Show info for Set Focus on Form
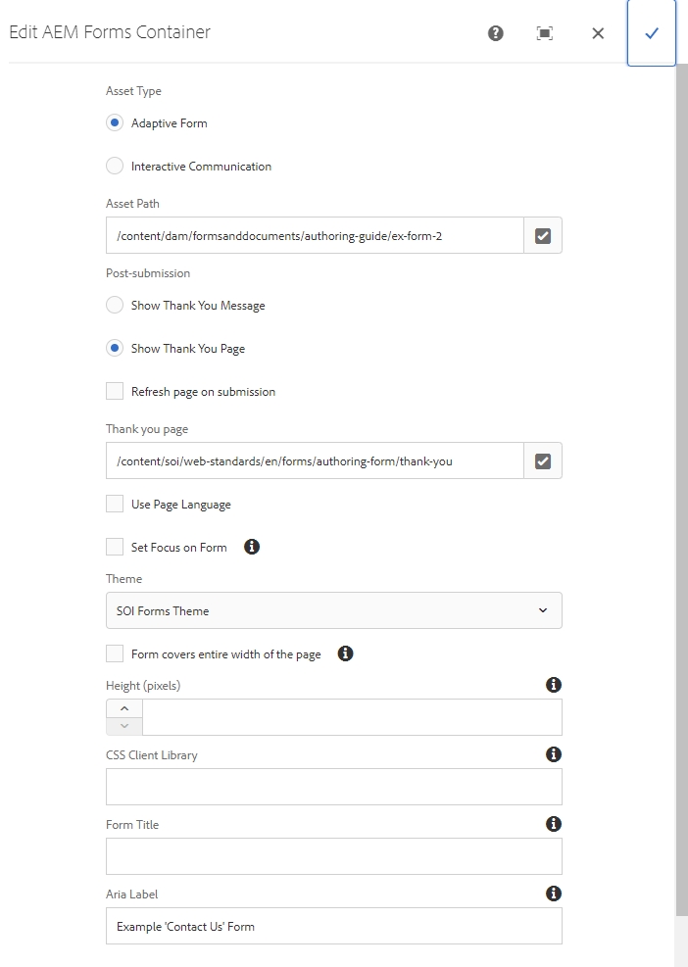The width and height of the screenshot is (688, 967). [x=252, y=547]
